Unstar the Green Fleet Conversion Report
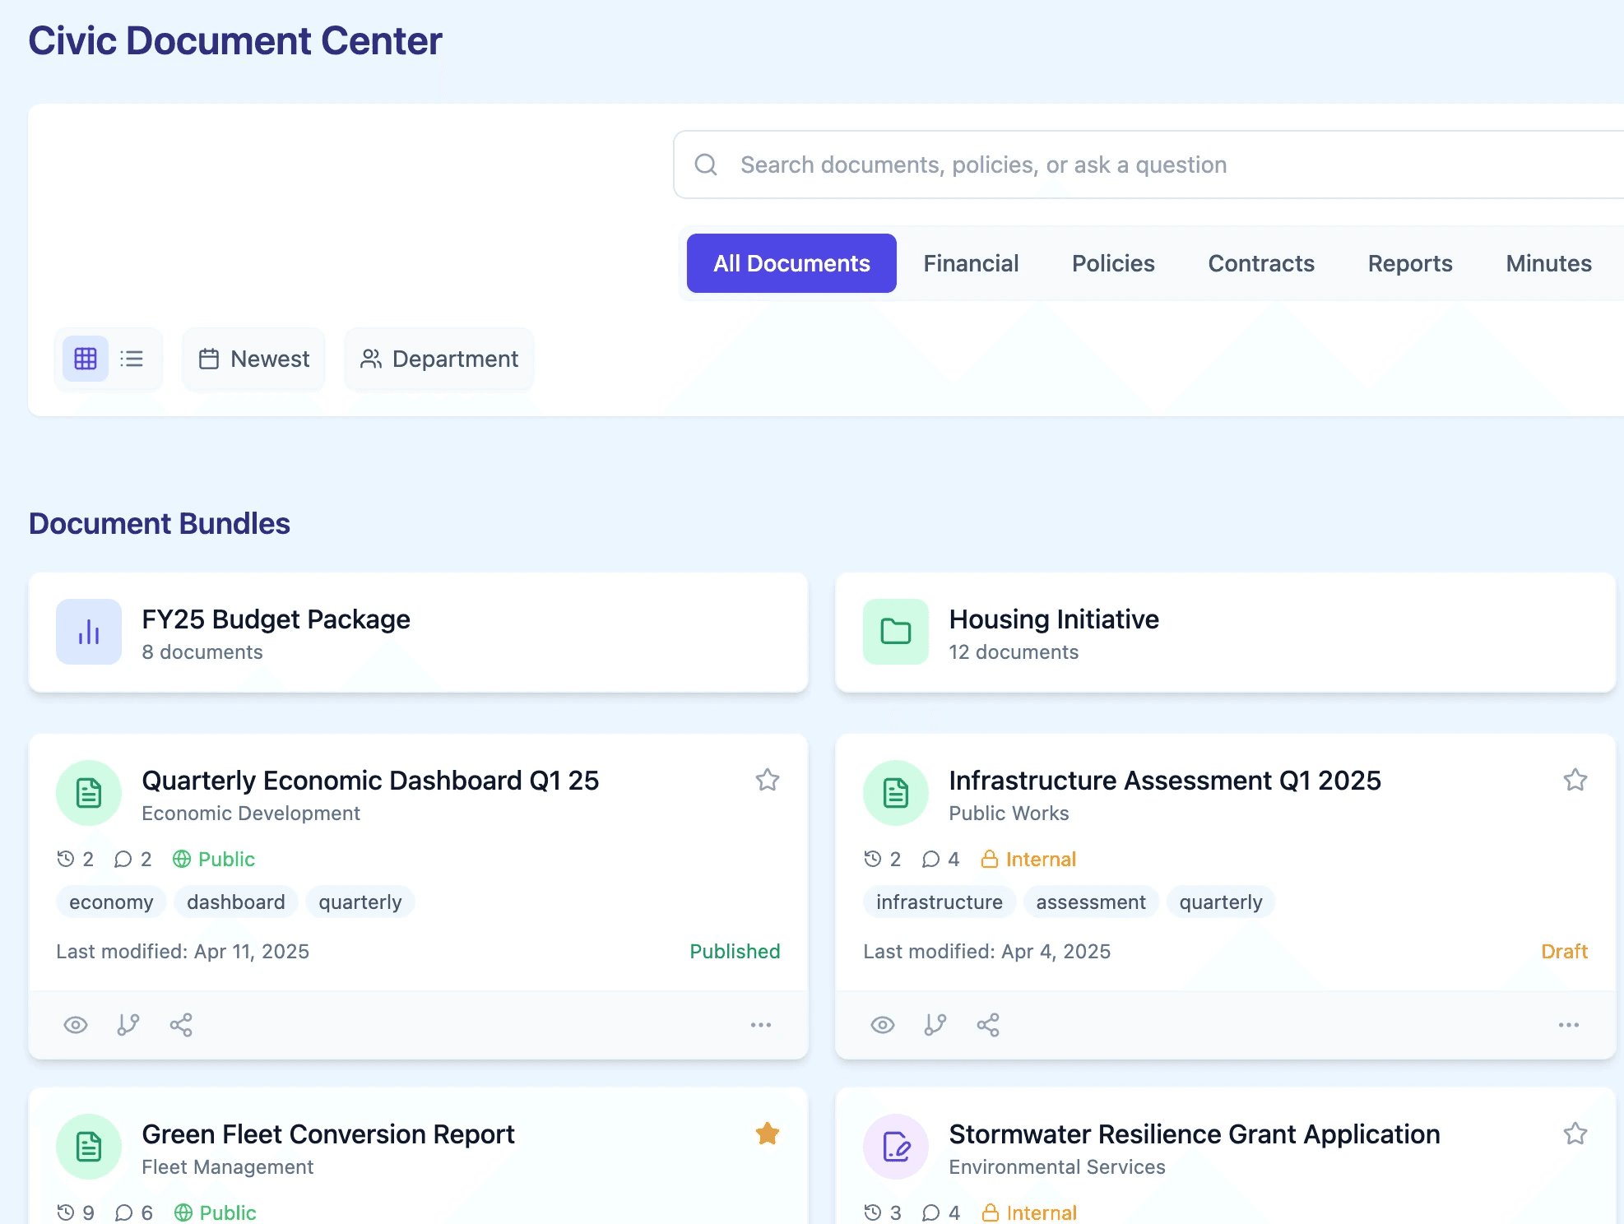This screenshot has height=1224, width=1624. (x=767, y=1134)
